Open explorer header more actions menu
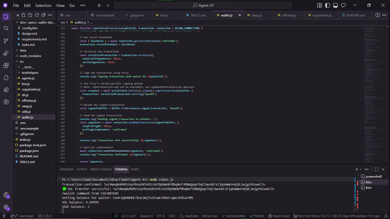390x219 pixels. [x=50, y=15]
